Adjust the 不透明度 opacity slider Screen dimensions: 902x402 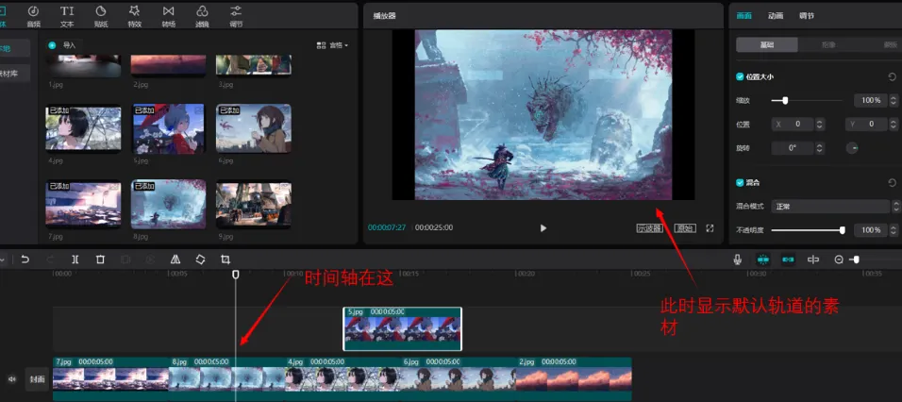(808, 230)
